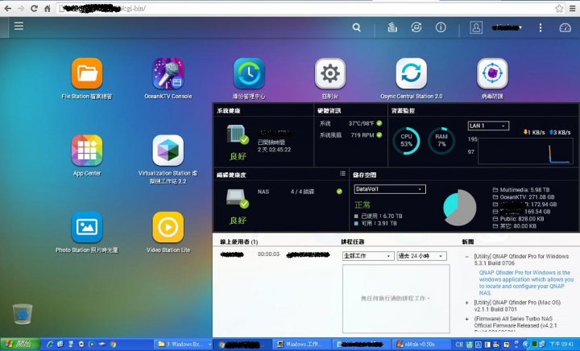The height and width of the screenshot is (351, 580).
Task: Launch OceanKTV Console app
Action: [x=168, y=73]
